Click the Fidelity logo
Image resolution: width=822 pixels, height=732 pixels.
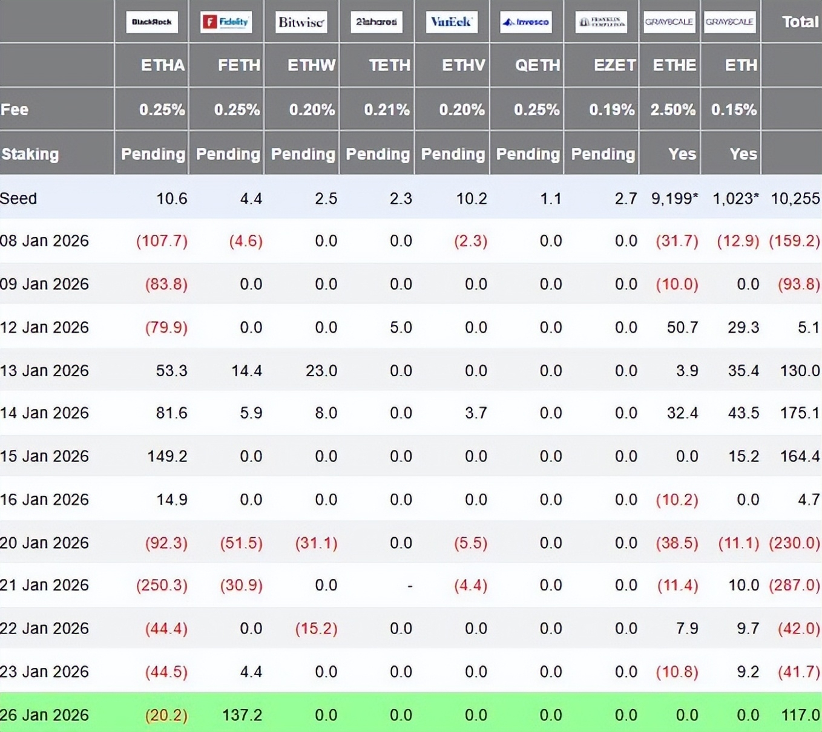[x=226, y=22]
